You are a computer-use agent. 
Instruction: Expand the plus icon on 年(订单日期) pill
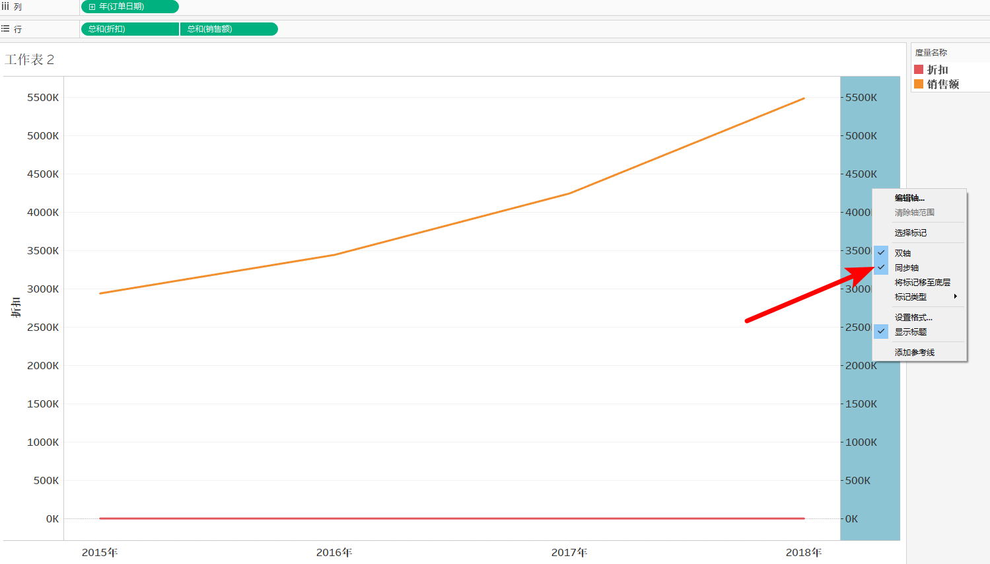(92, 7)
